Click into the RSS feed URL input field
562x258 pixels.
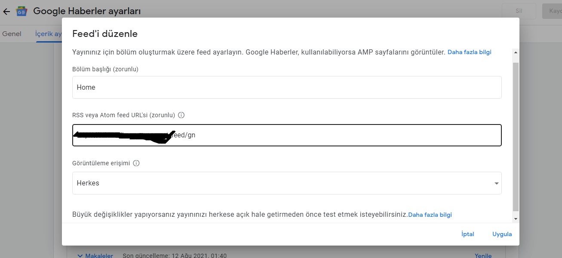pyautogui.click(x=287, y=135)
